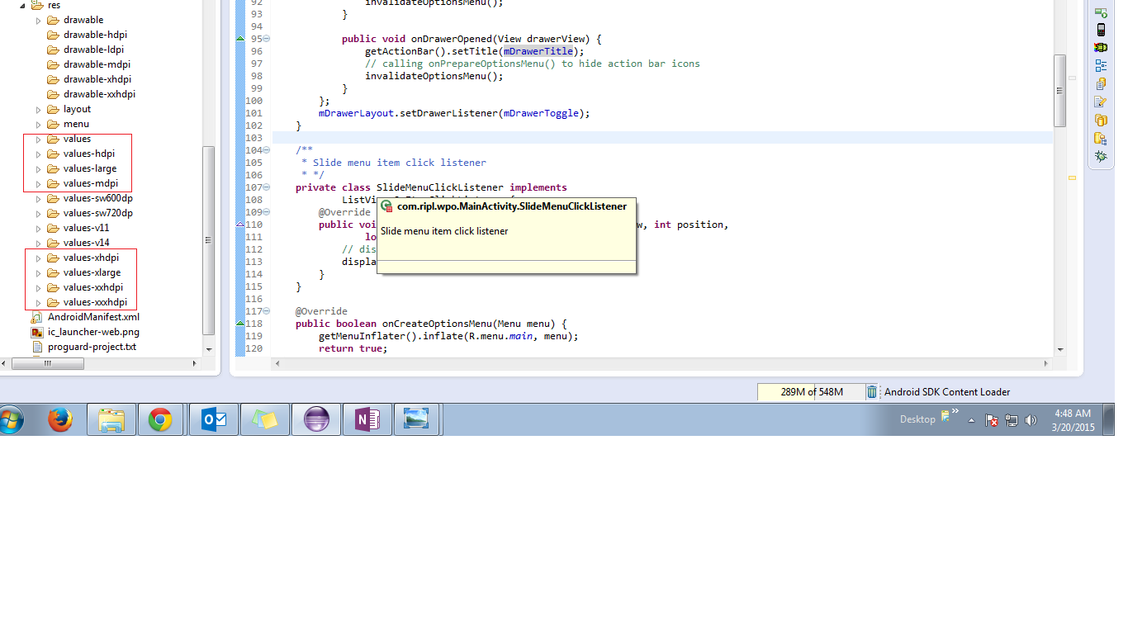
Task: Click the project tree horizontal scrollbar left arrow
Action: click(3, 363)
